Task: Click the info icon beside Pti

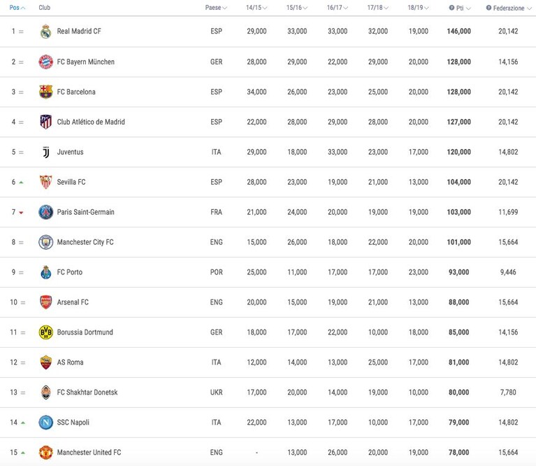Action: pyautogui.click(x=451, y=8)
